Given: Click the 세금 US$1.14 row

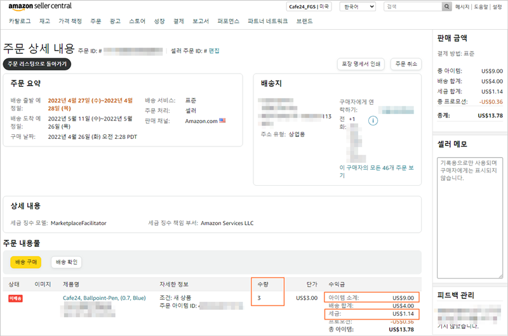Looking at the screenshot, I should tap(371, 314).
